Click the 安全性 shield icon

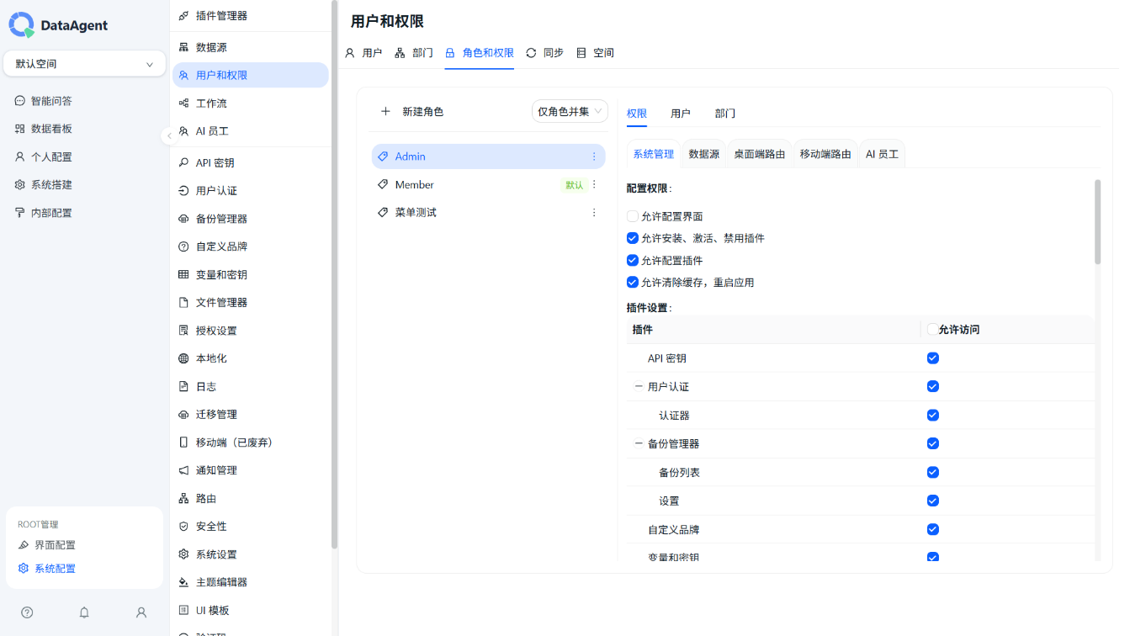point(183,527)
